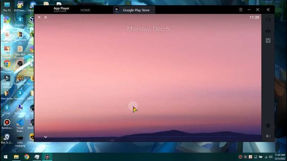This screenshot has width=287, height=161.
Task: Click the 11:20 clock in the emulator
Action: [x=254, y=17]
